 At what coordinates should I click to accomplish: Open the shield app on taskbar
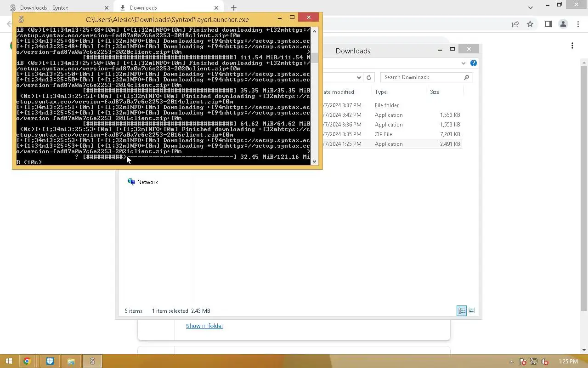[x=50, y=361]
